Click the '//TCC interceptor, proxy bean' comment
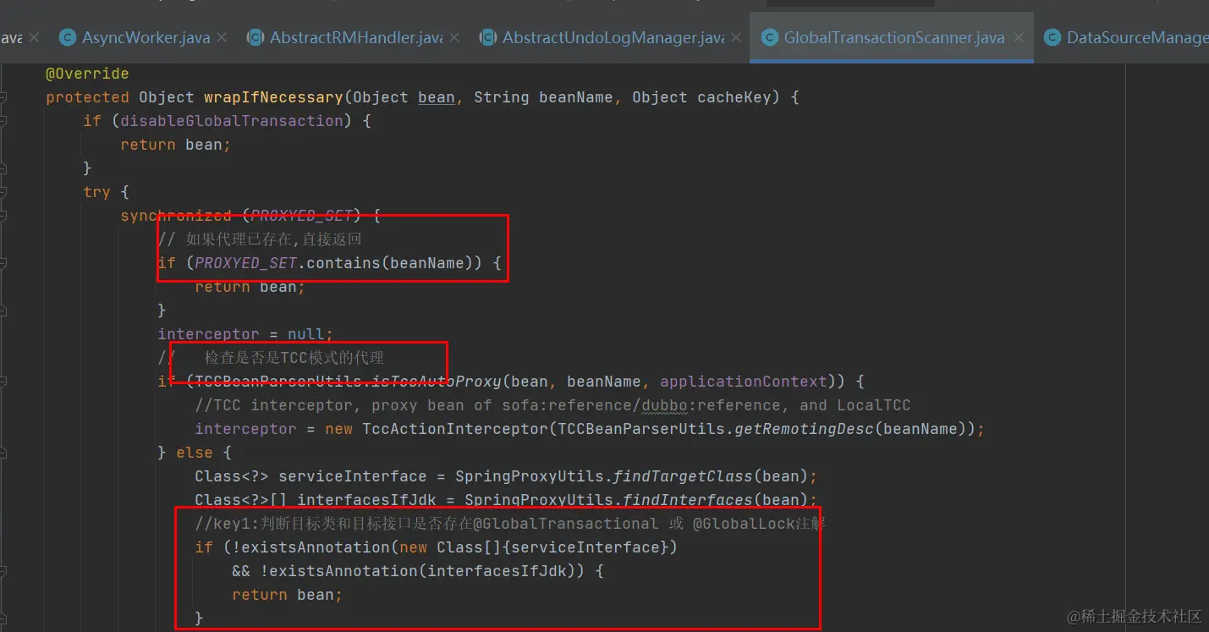Image resolution: width=1209 pixels, height=632 pixels. tap(552, 405)
